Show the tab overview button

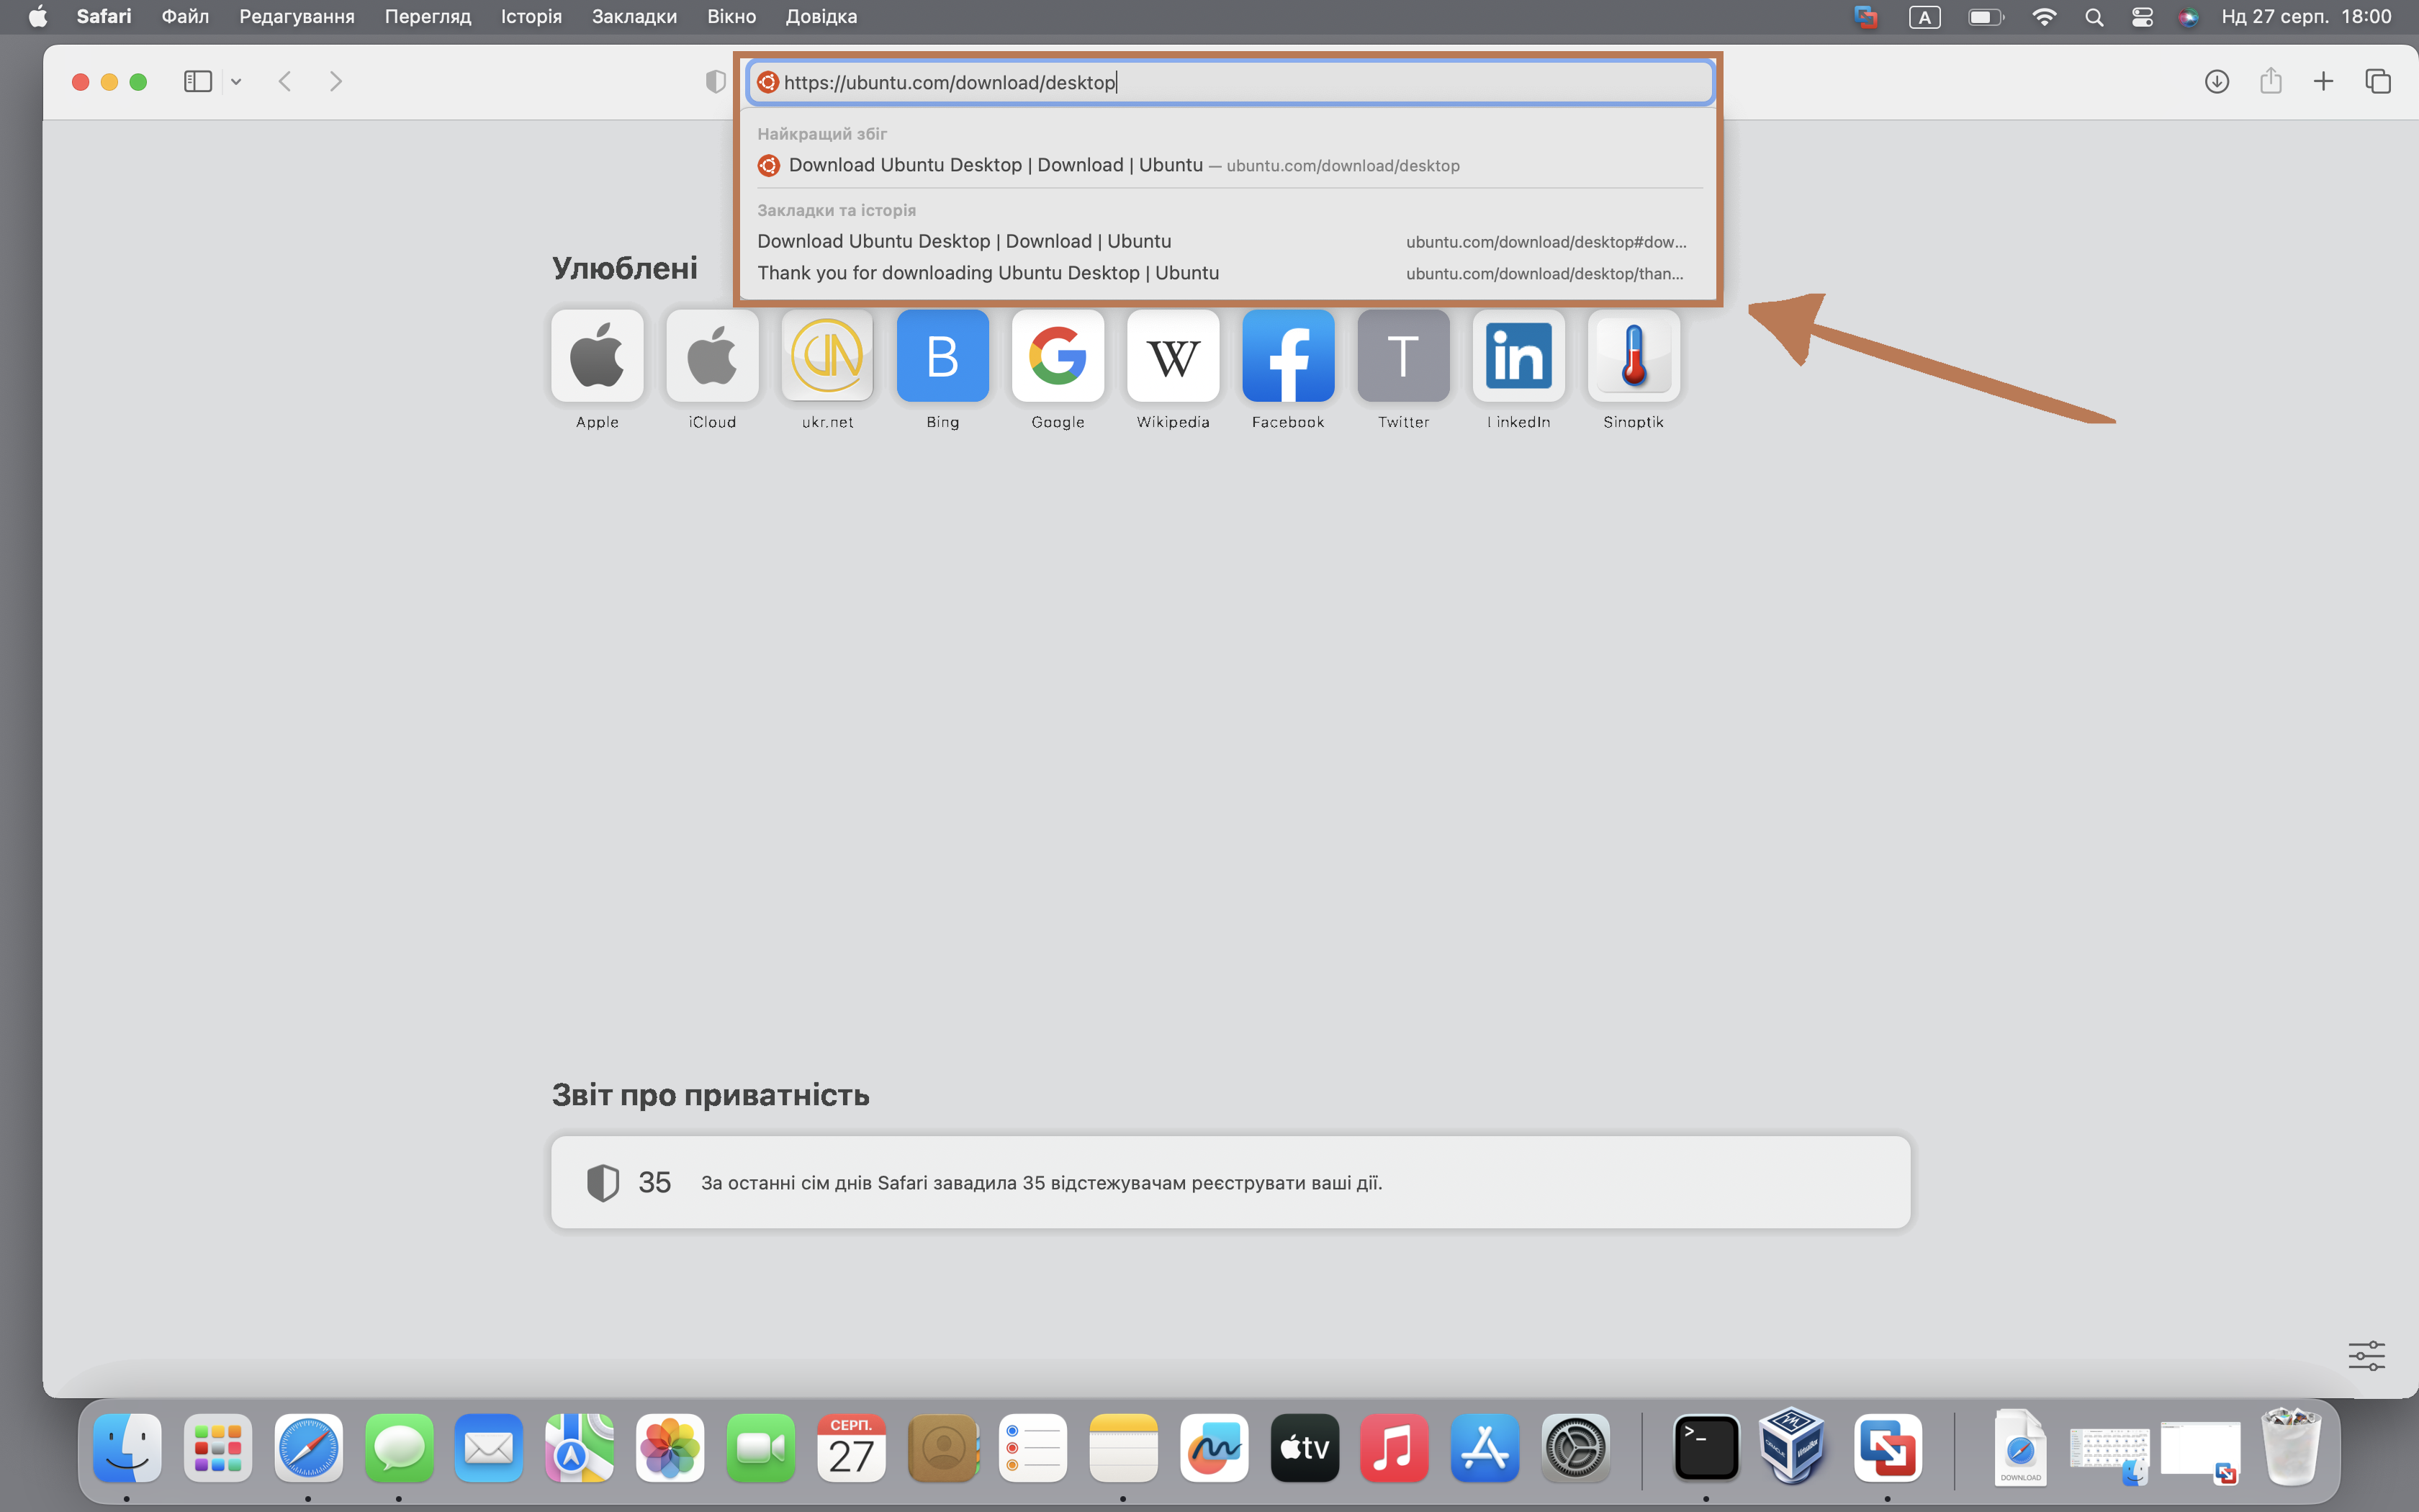(x=2378, y=82)
